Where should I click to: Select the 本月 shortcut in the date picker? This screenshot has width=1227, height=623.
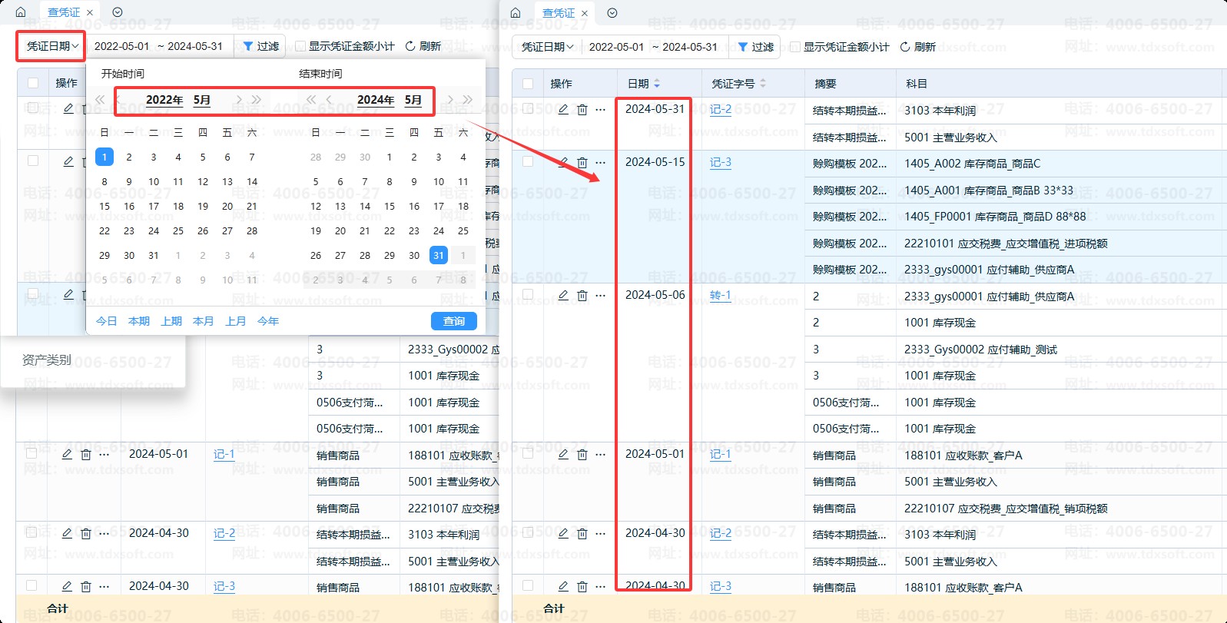(x=203, y=321)
